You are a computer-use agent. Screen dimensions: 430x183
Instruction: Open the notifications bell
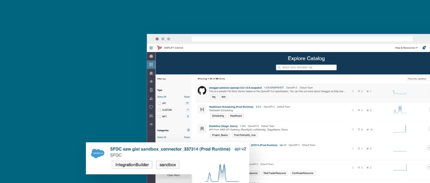[424, 48]
